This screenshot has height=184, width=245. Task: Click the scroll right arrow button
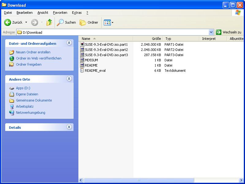point(241,180)
